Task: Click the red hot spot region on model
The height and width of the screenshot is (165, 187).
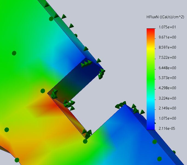Action: [x=48, y=106]
